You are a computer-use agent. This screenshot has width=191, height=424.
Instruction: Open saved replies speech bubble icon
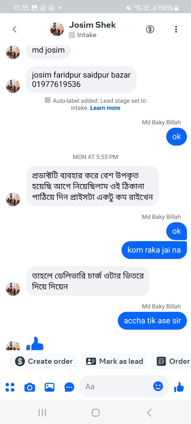(x=69, y=387)
